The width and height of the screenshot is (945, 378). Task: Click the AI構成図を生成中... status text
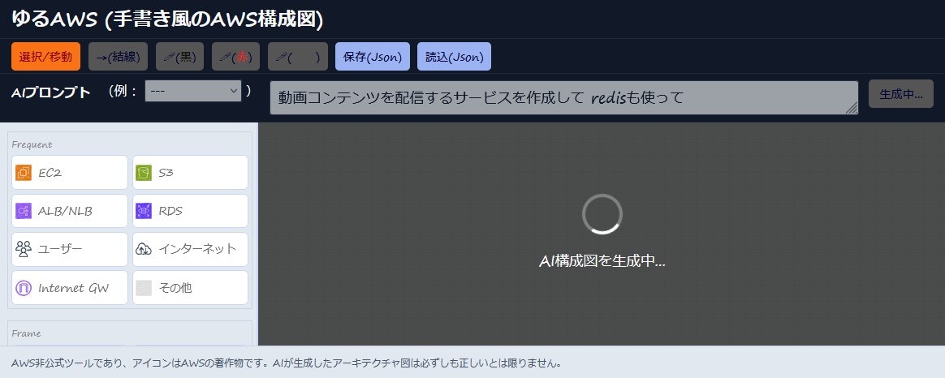click(602, 261)
